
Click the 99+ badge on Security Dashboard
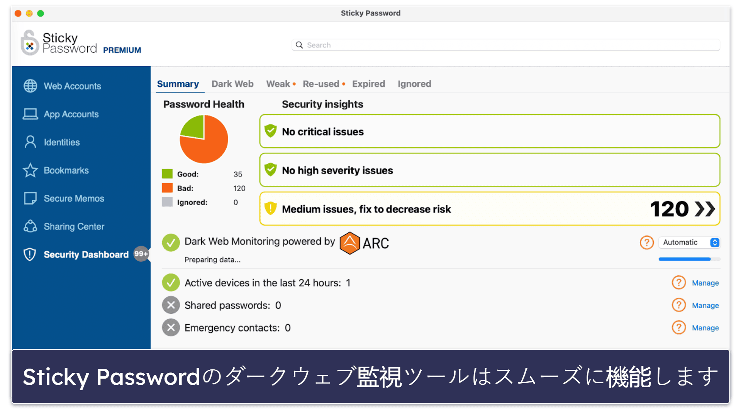point(141,254)
